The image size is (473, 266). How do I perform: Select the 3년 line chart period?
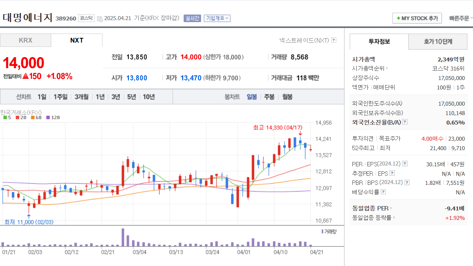point(116,97)
